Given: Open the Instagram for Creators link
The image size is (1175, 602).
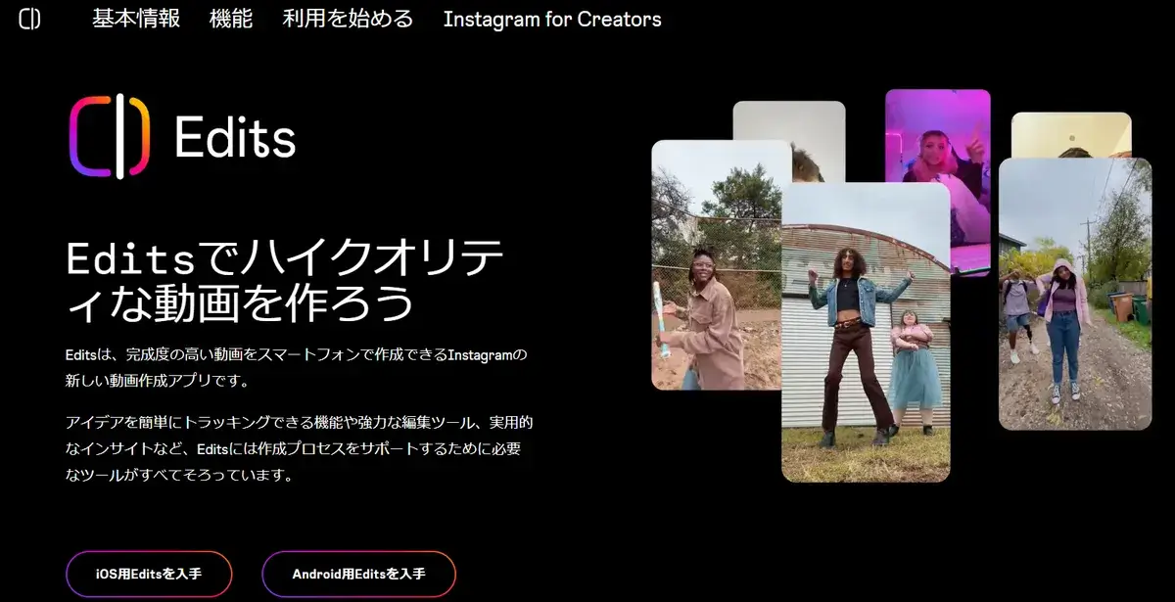Looking at the screenshot, I should (x=552, y=19).
